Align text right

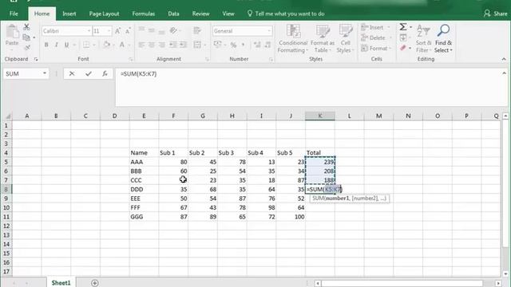pyautogui.click(x=161, y=45)
